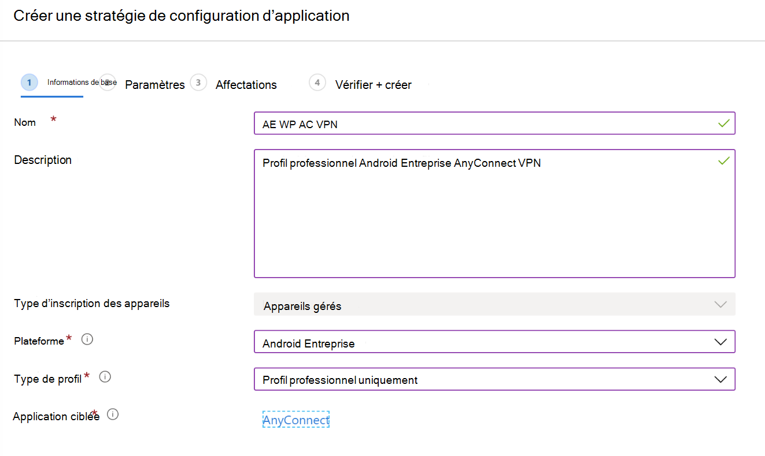This screenshot has height=456, width=765.
Task: Open the Vérifier + créer tab
Action: tap(374, 85)
